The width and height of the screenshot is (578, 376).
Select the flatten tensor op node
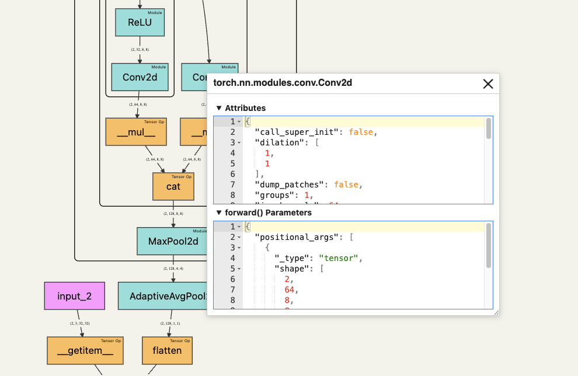(x=167, y=350)
